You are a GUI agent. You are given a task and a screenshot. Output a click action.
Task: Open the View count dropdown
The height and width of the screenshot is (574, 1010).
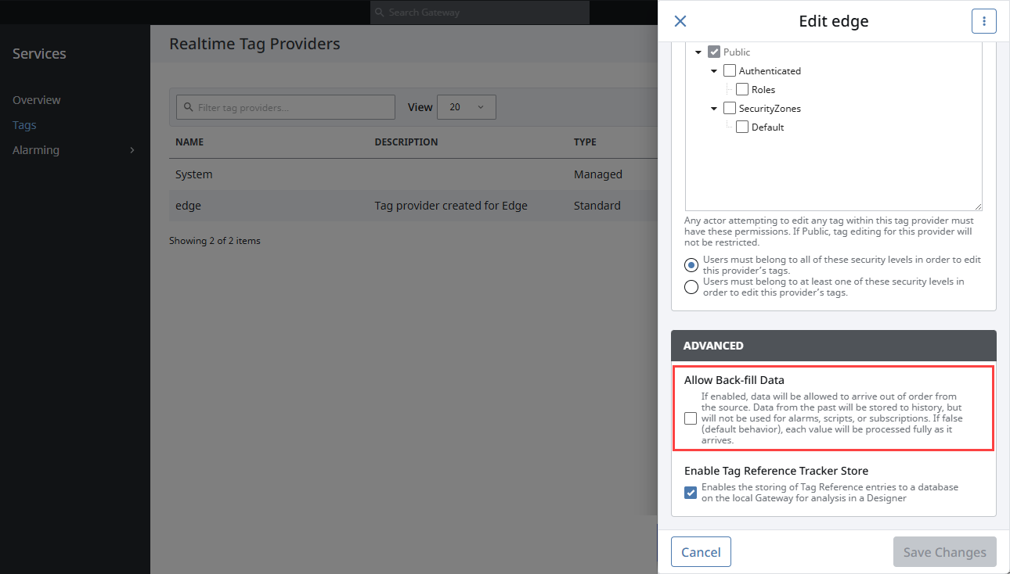pyautogui.click(x=467, y=107)
